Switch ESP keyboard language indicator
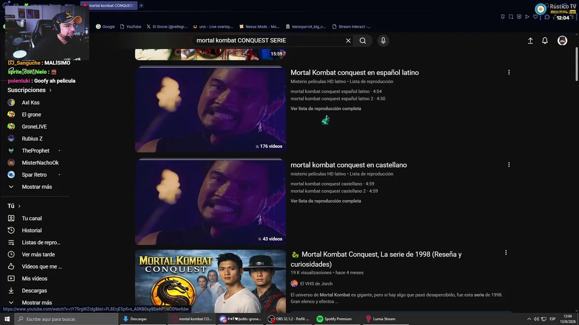 [x=552, y=319]
